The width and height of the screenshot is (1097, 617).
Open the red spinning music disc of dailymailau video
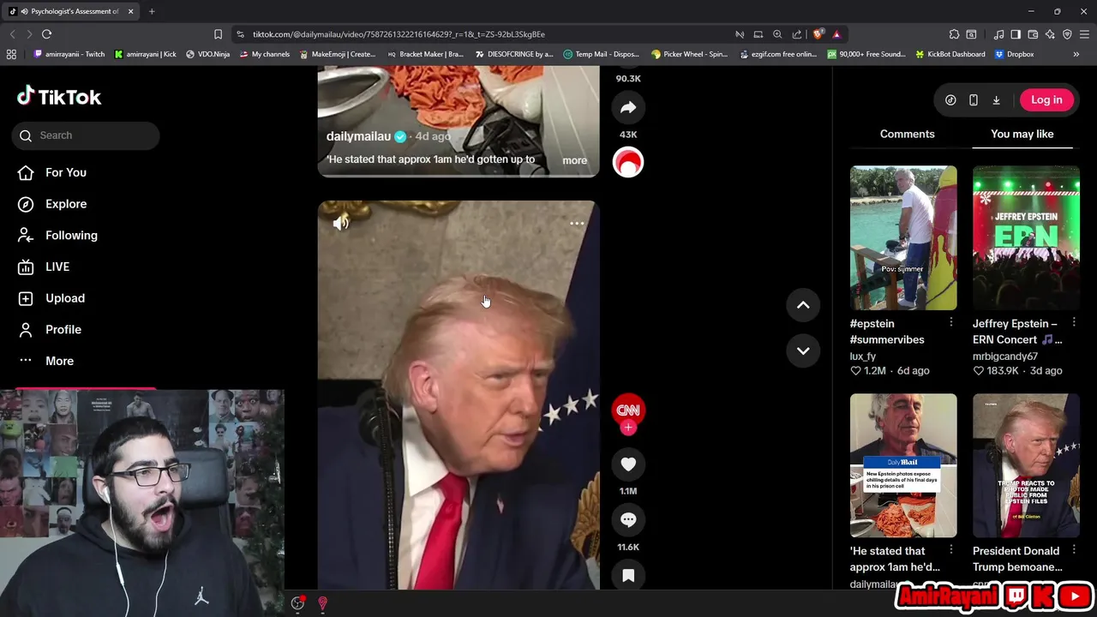[628, 162]
